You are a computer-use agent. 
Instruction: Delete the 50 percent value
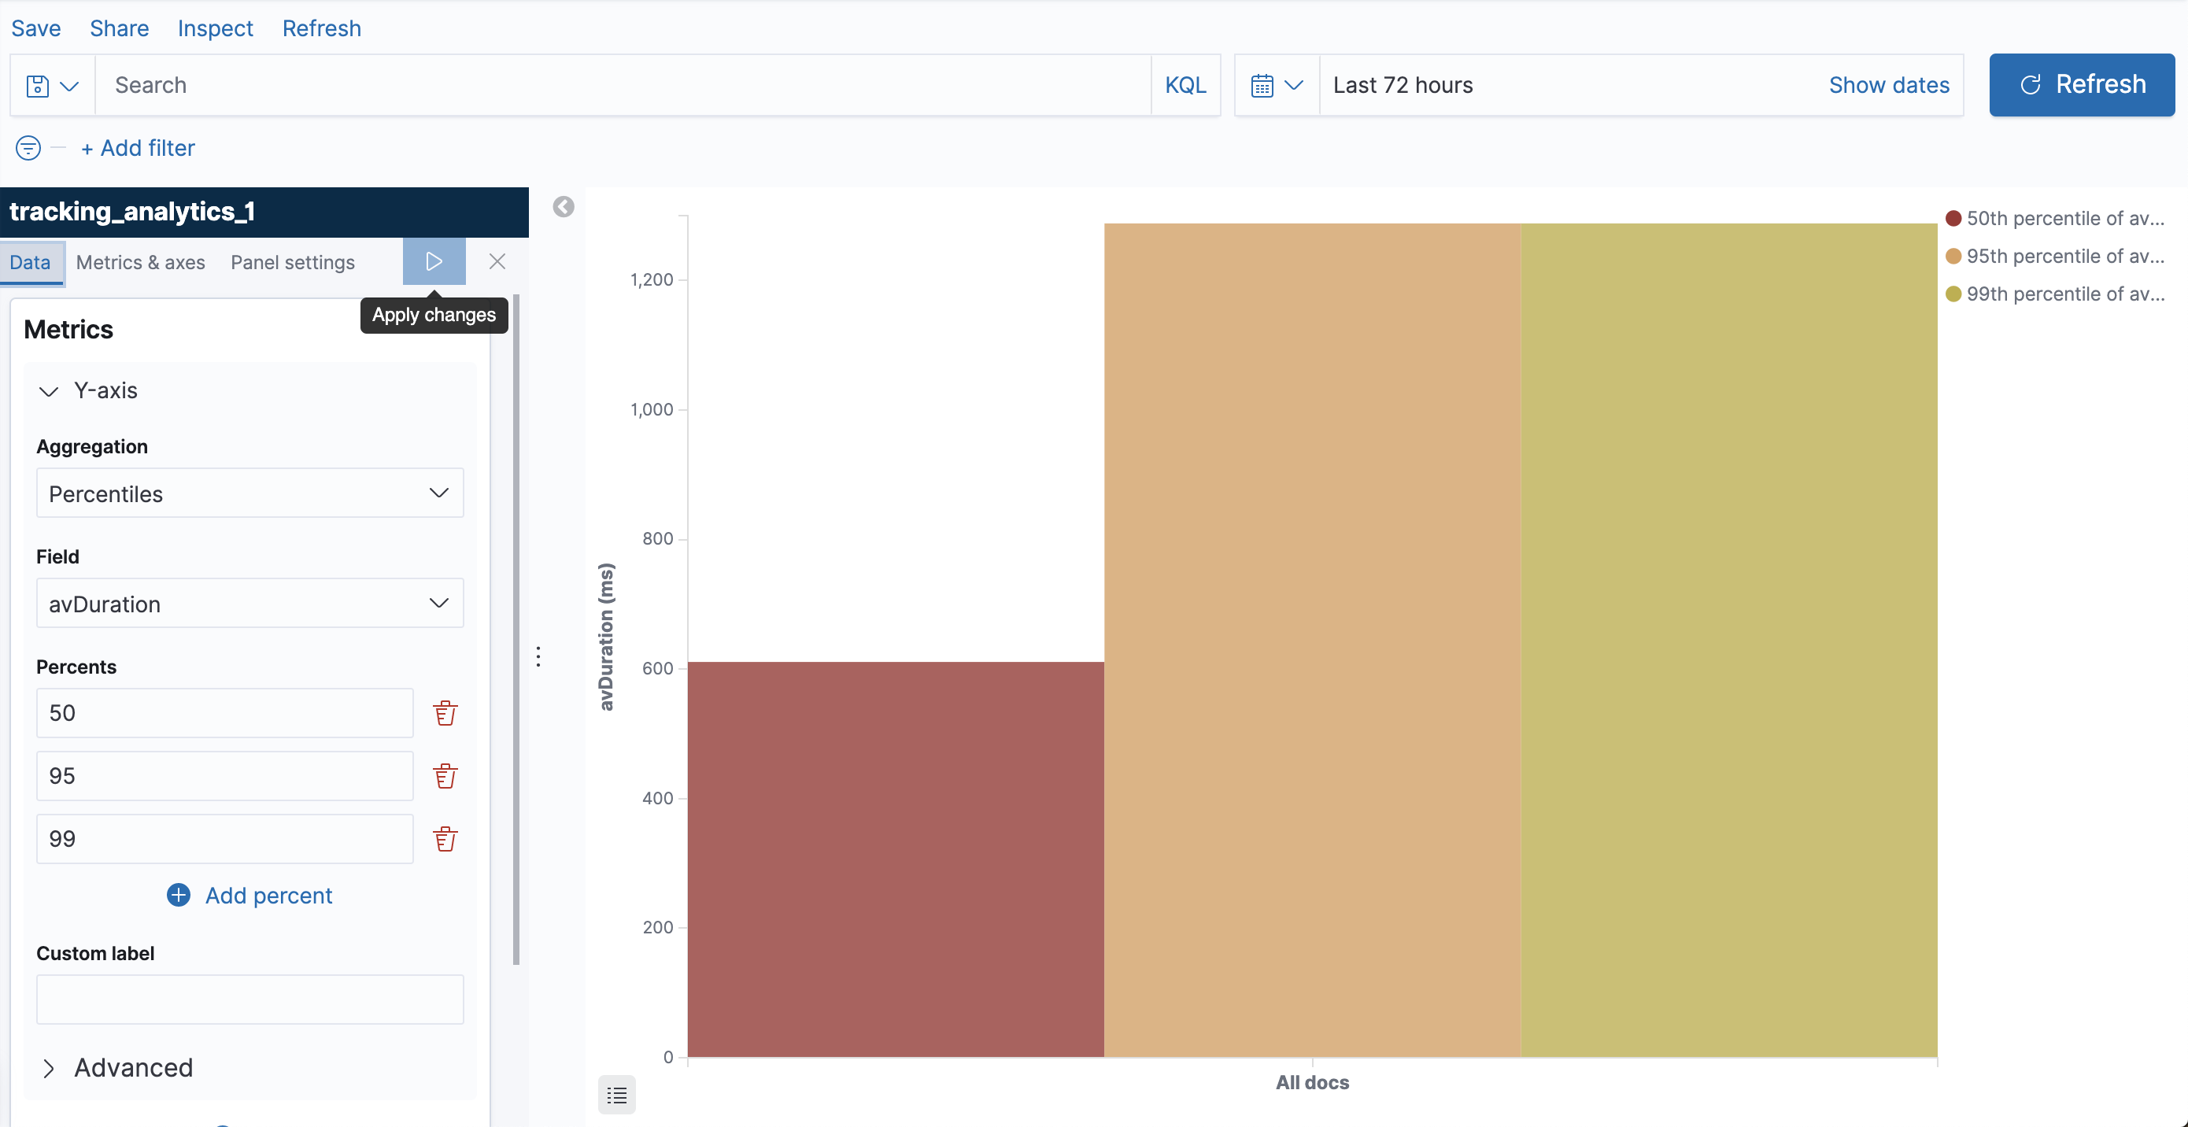pyautogui.click(x=445, y=712)
